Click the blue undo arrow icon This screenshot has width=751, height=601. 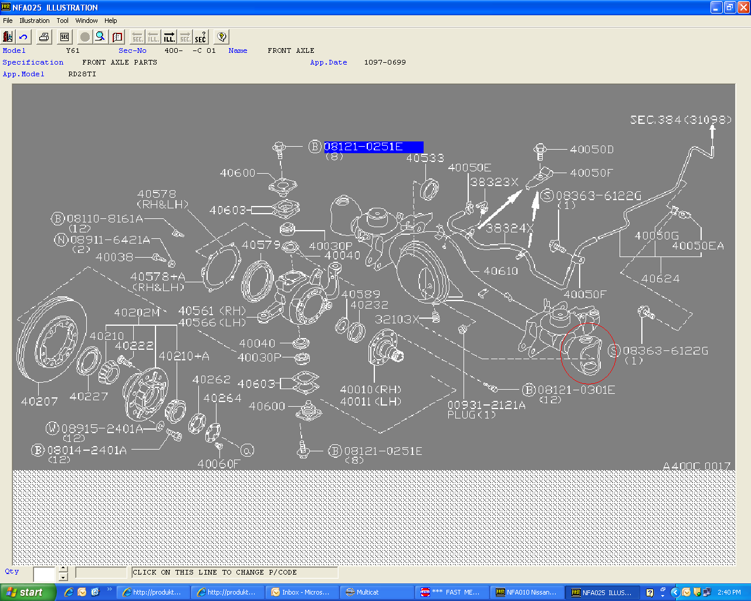click(23, 37)
